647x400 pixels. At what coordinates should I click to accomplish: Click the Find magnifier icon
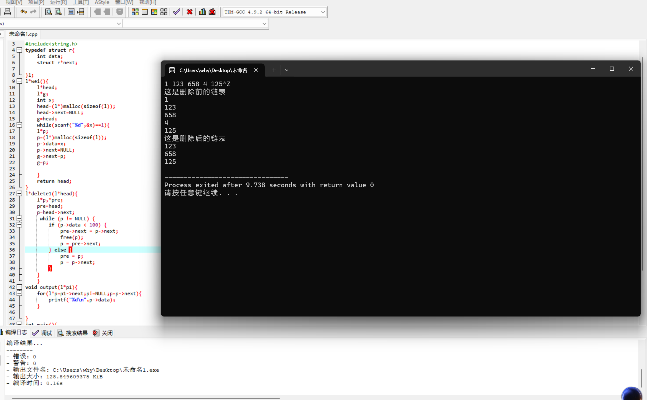(x=49, y=12)
